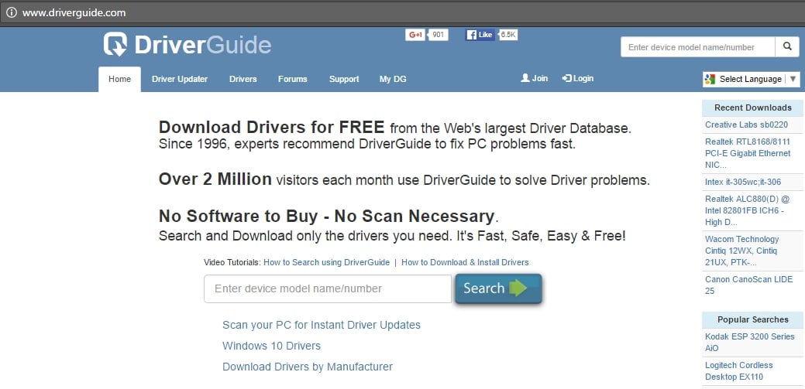Focus the header device model search field

pyautogui.click(x=698, y=46)
